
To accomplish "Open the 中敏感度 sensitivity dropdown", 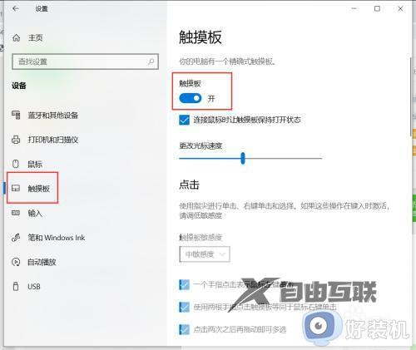I will (x=205, y=254).
